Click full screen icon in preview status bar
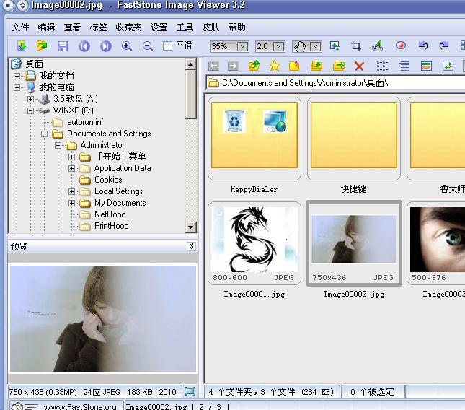This screenshot has height=410, width=465. [190, 391]
